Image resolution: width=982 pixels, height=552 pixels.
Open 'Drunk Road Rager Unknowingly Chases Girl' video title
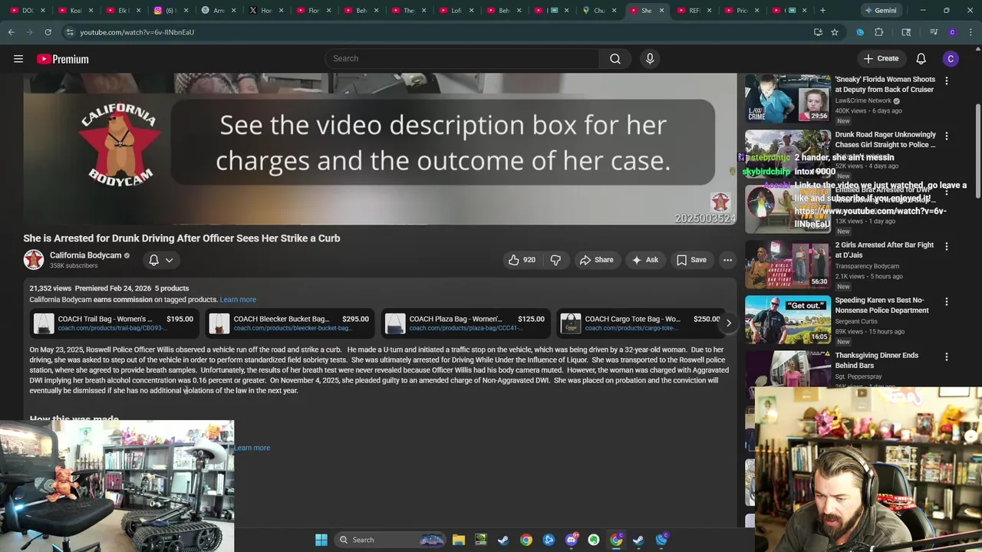click(885, 140)
